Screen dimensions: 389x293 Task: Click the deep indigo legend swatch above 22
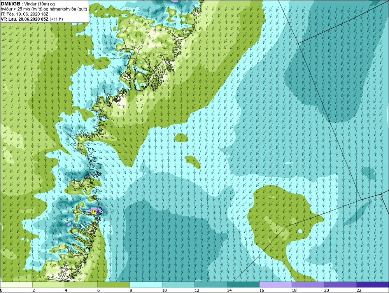pos(373,284)
